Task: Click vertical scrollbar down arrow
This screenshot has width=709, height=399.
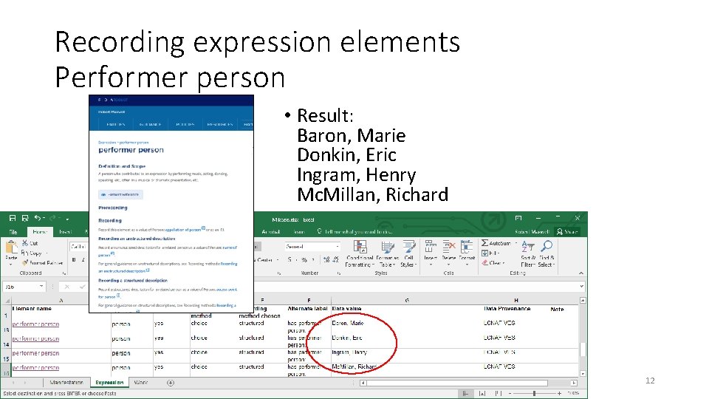Action: (583, 374)
